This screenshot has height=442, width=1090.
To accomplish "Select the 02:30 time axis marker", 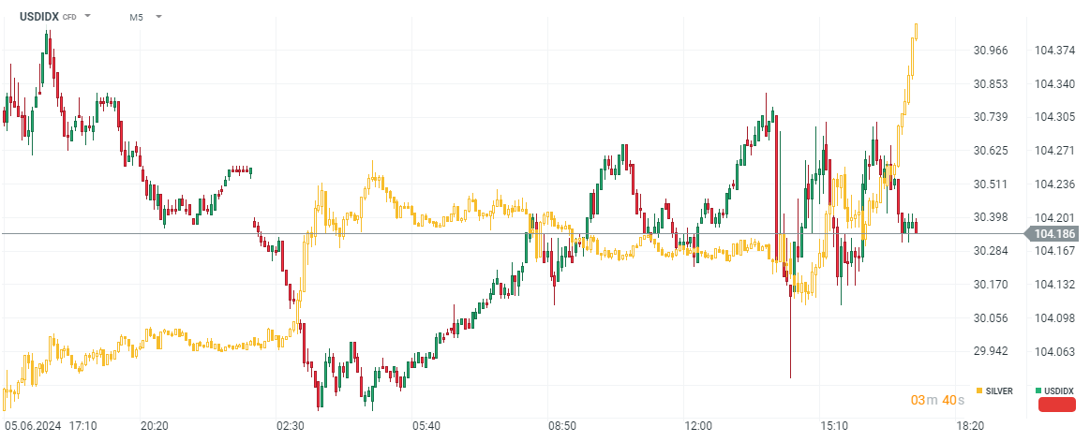I will pyautogui.click(x=290, y=426).
